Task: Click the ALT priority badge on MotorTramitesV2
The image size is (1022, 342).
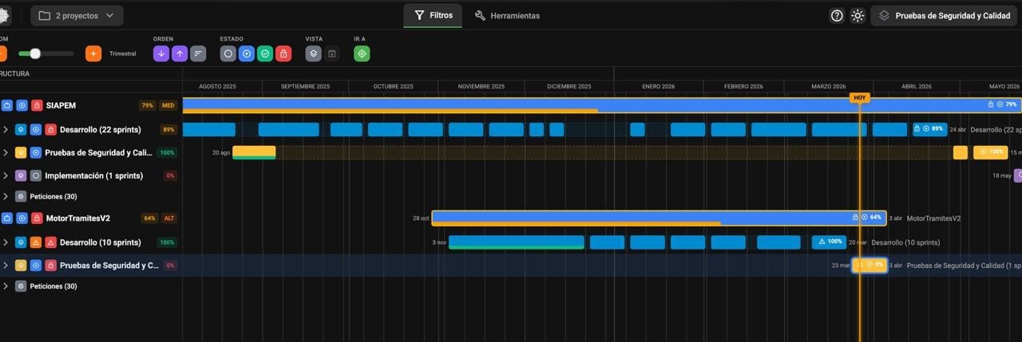Action: pyautogui.click(x=169, y=218)
